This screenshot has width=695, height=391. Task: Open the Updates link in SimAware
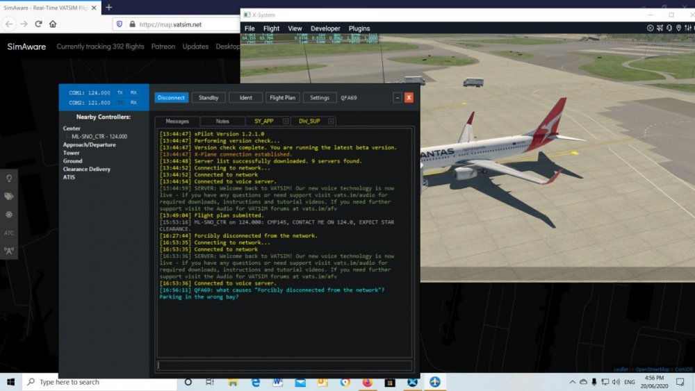[x=195, y=47]
